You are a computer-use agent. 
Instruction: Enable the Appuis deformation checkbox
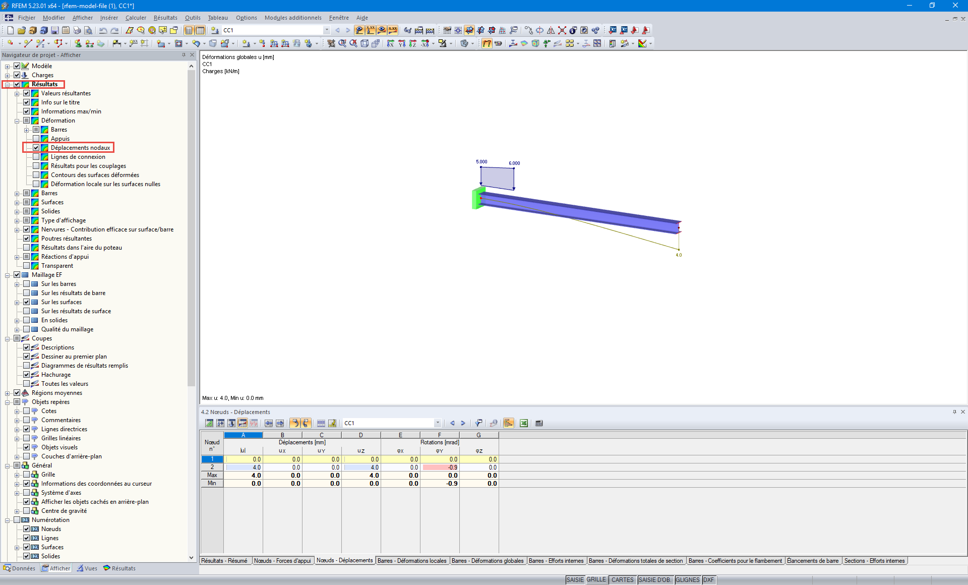click(36, 139)
